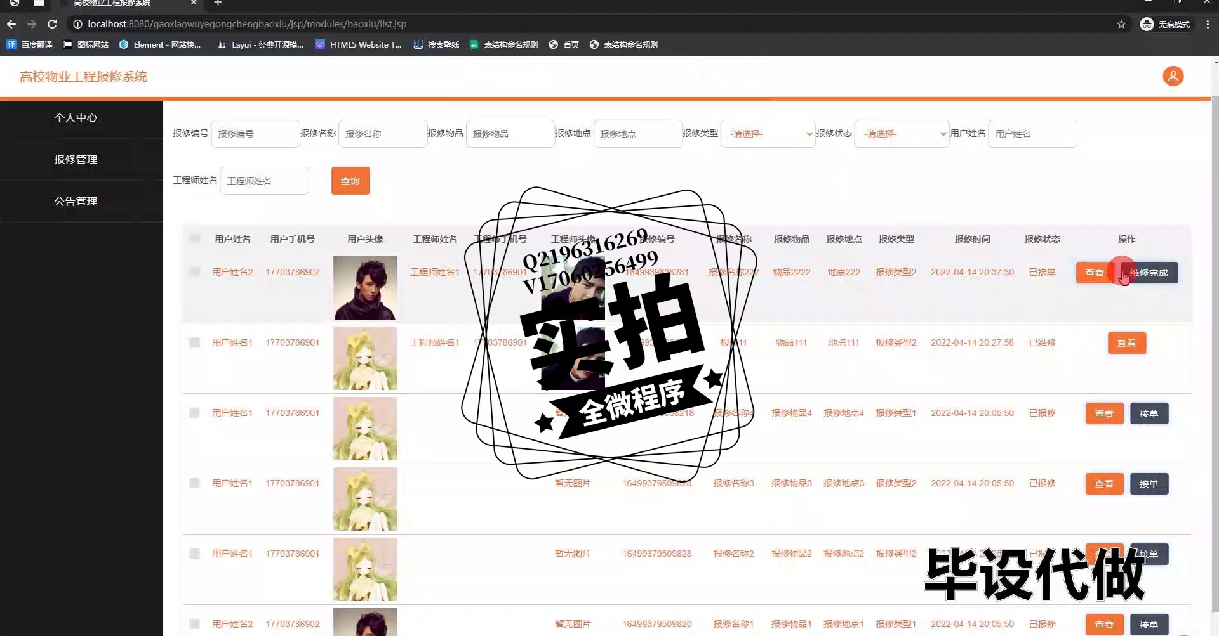Check the row with status 已维修

[x=195, y=342]
